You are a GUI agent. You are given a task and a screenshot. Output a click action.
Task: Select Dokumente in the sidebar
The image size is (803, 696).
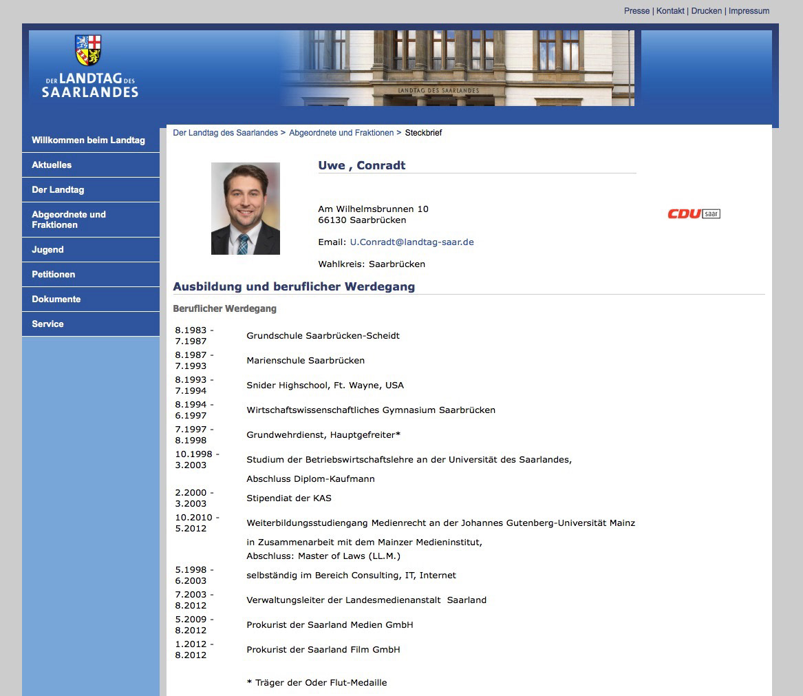[x=56, y=299]
